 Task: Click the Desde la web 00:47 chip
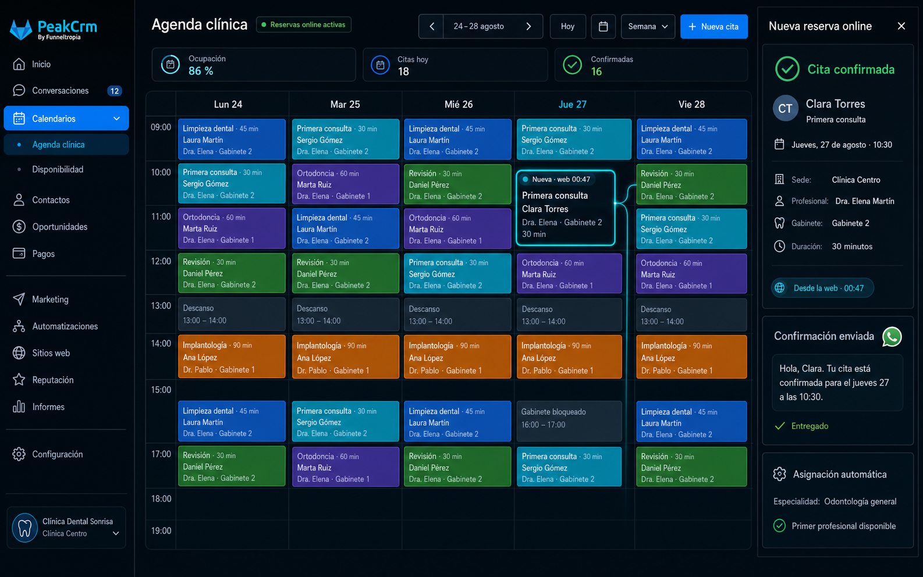(822, 288)
